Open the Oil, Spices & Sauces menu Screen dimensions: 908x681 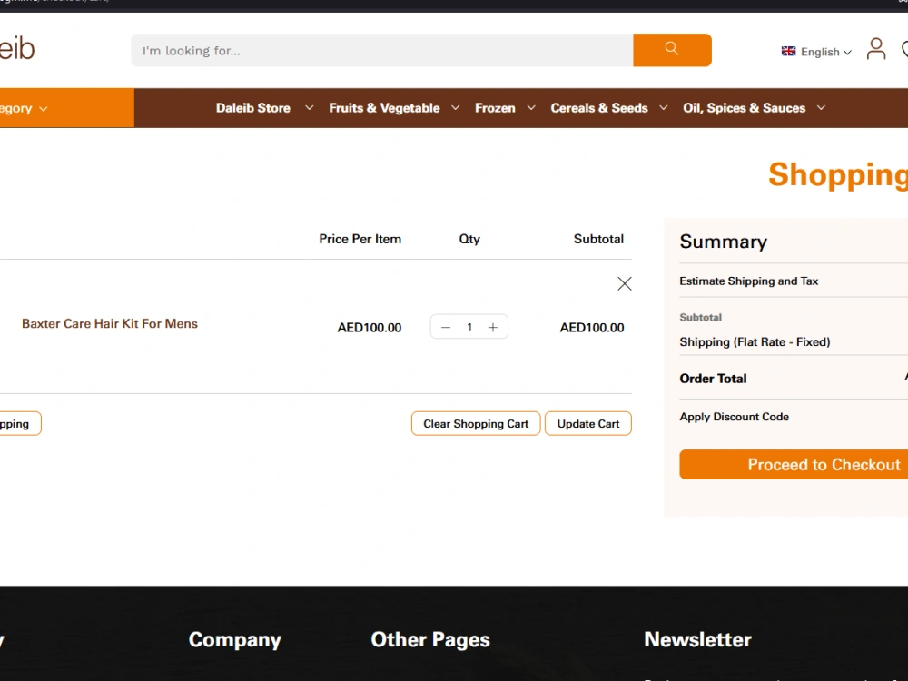[744, 108]
